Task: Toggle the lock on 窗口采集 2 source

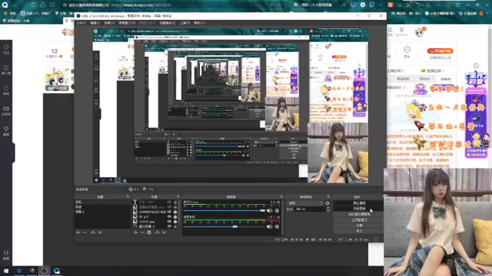Action: (175, 226)
